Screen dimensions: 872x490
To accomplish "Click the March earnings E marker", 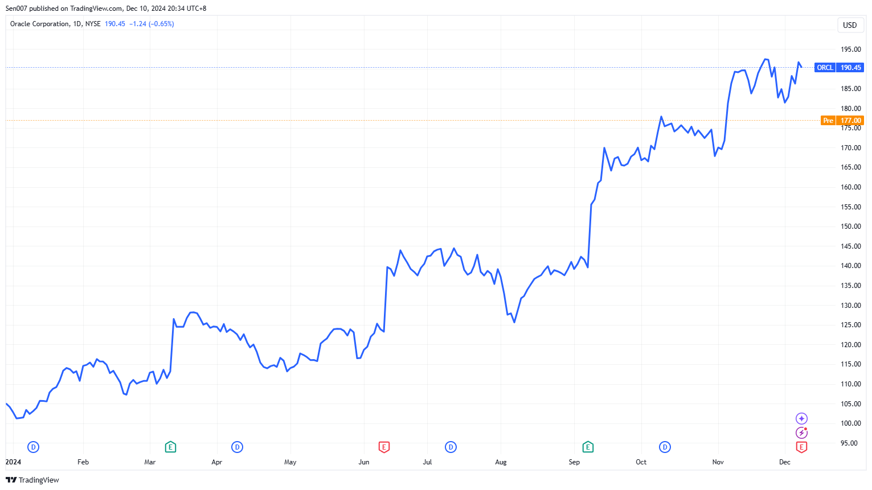I will [x=170, y=447].
